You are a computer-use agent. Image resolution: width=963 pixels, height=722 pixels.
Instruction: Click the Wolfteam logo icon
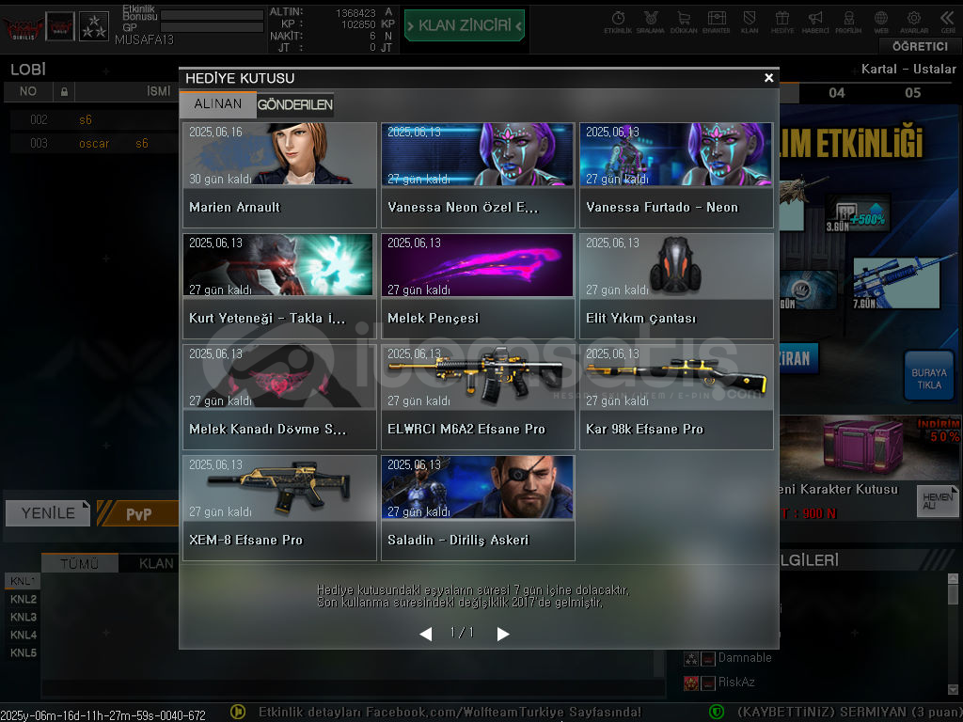(x=24, y=27)
